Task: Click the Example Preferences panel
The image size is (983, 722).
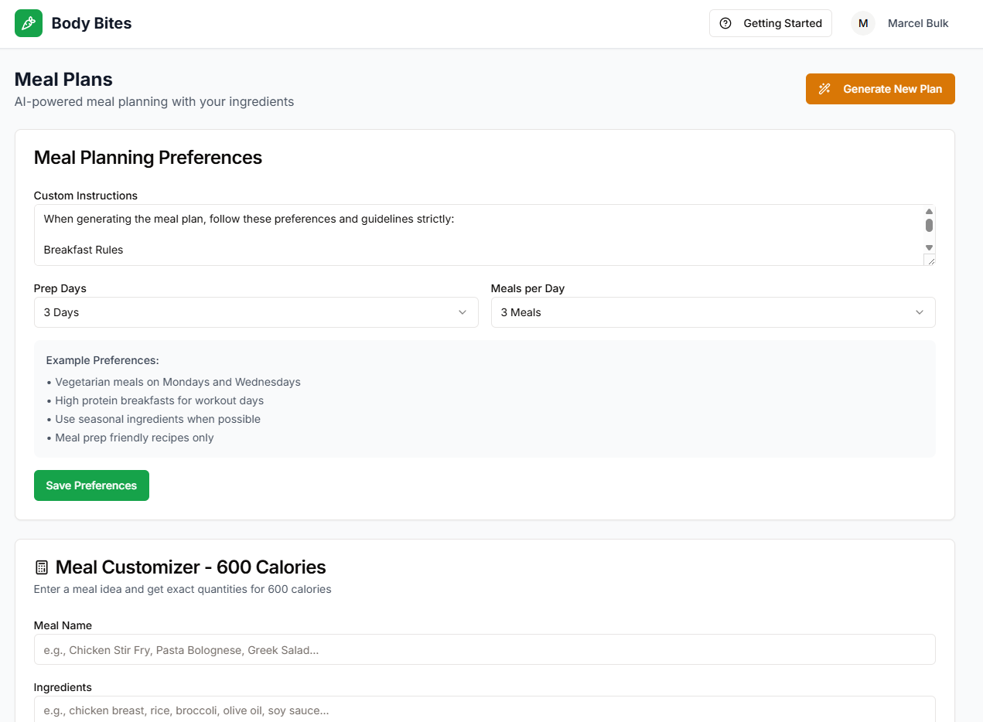Action: click(x=484, y=399)
